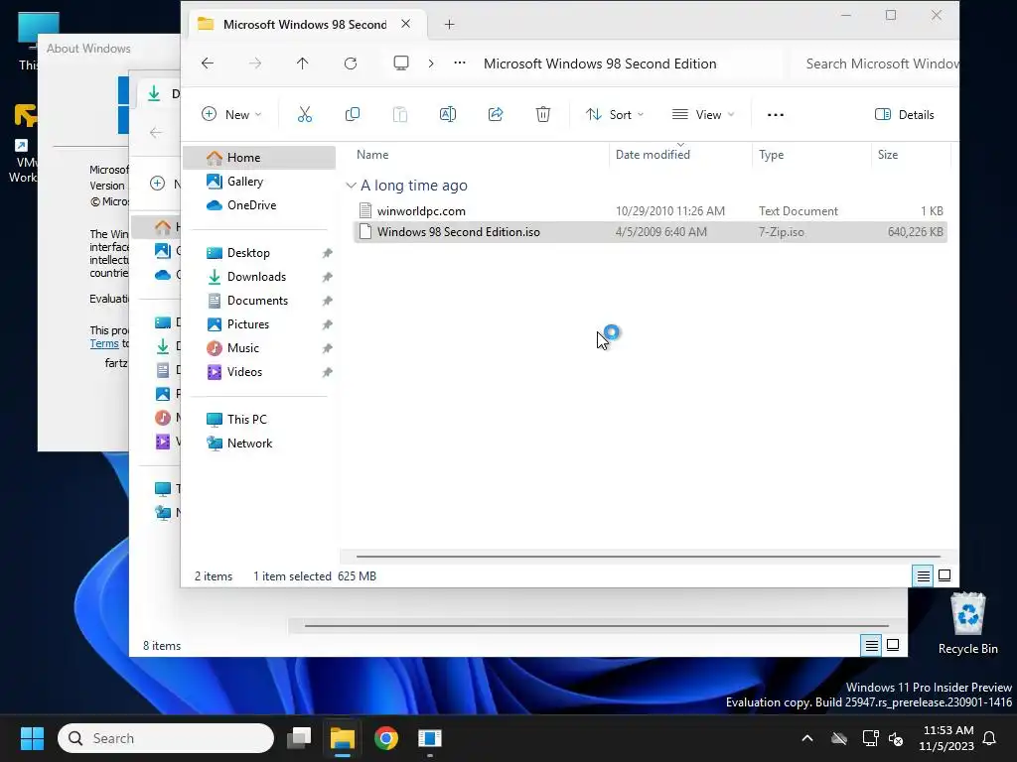Open Downloads quick access folder
The image size is (1017, 762).
coord(259,277)
